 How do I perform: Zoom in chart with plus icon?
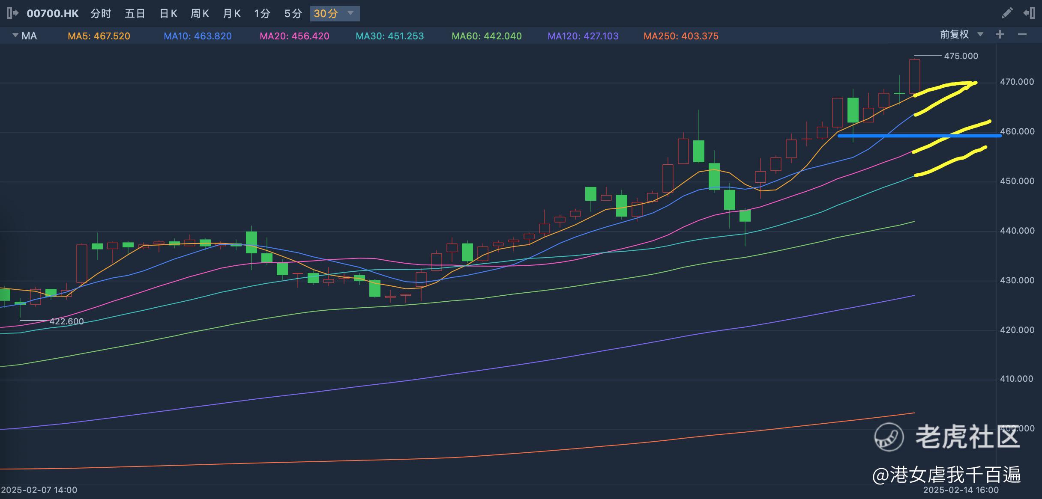[x=1000, y=35]
